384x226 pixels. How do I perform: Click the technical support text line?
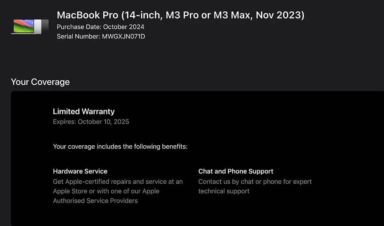pyautogui.click(x=224, y=191)
